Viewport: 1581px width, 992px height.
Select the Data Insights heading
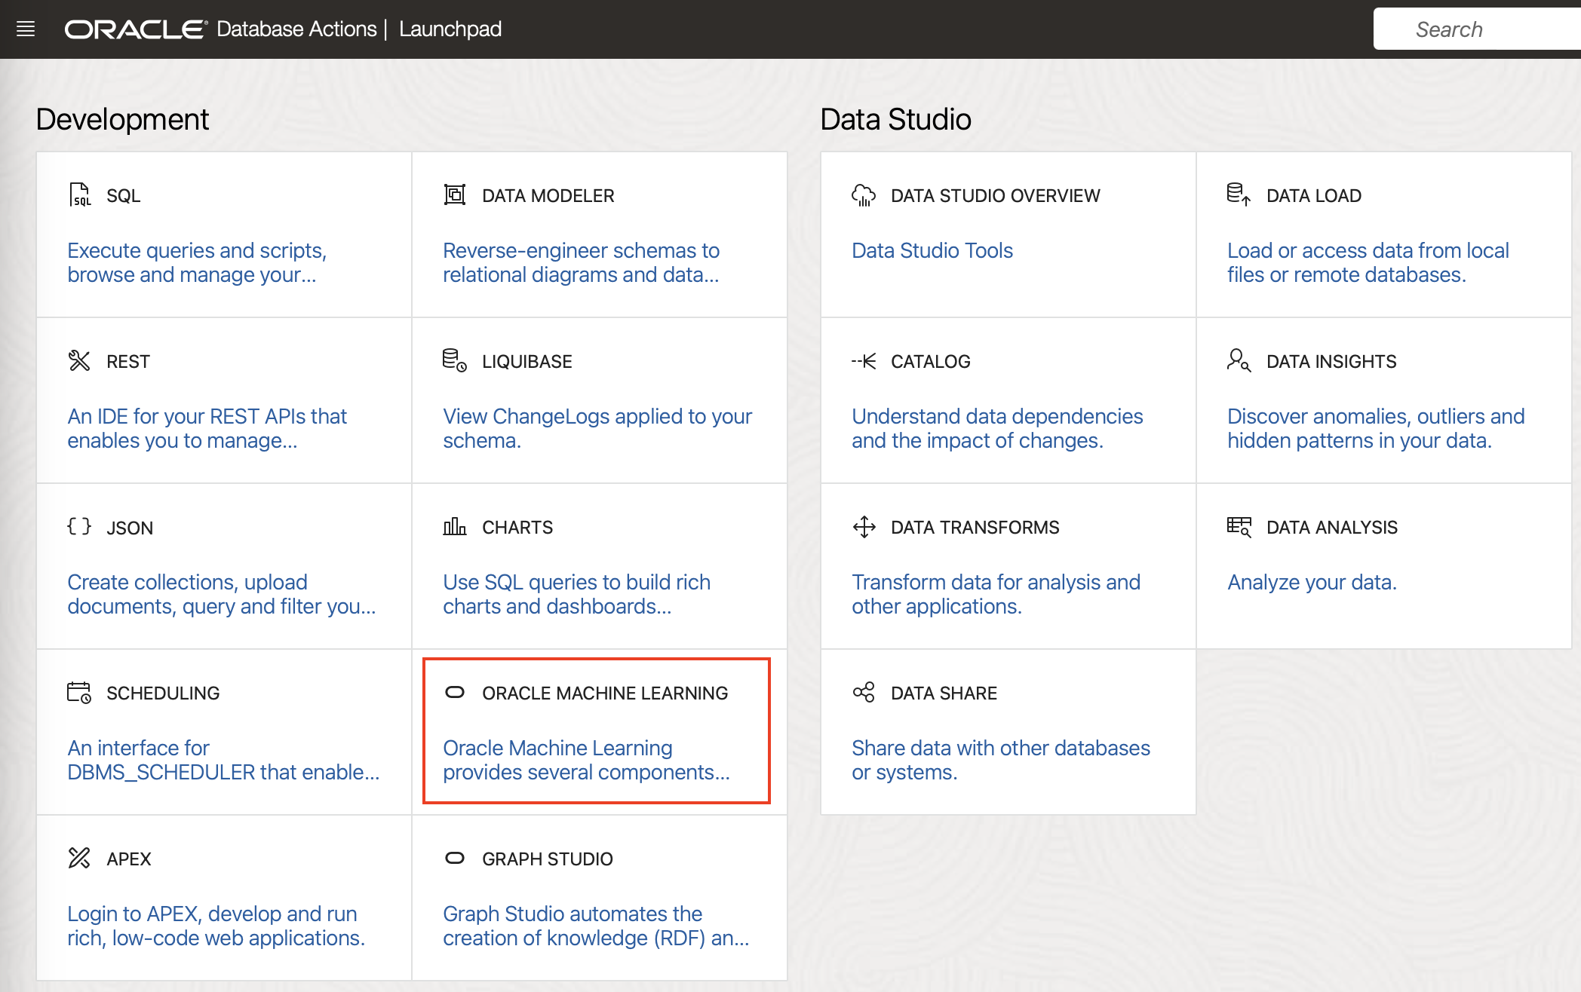pyautogui.click(x=1331, y=361)
